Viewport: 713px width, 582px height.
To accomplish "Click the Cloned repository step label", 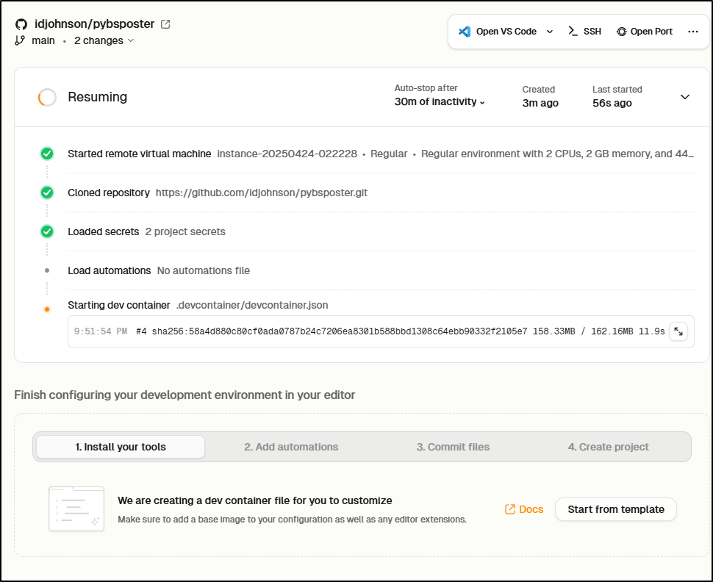I will (x=109, y=193).
